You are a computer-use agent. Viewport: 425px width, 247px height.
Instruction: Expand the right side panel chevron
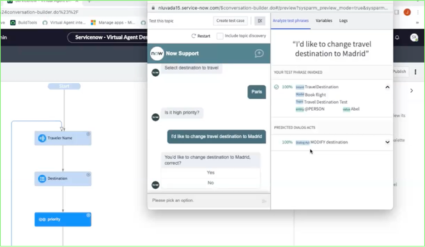click(412, 91)
